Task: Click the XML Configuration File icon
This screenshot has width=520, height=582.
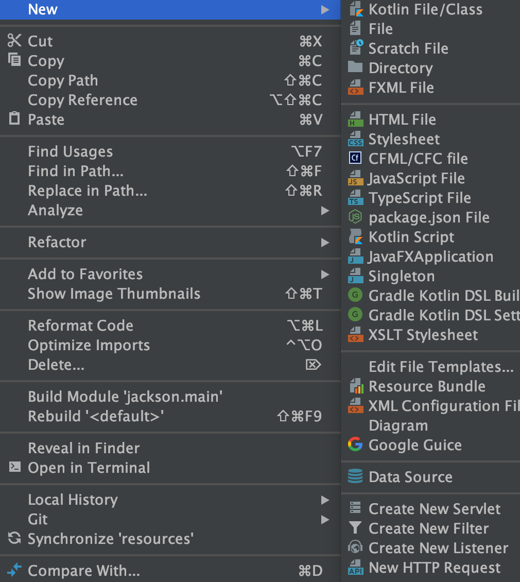Action: [x=356, y=405]
